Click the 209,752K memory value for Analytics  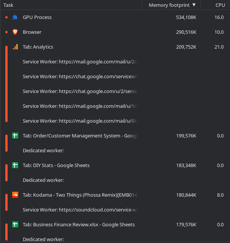pyautogui.click(x=186, y=47)
